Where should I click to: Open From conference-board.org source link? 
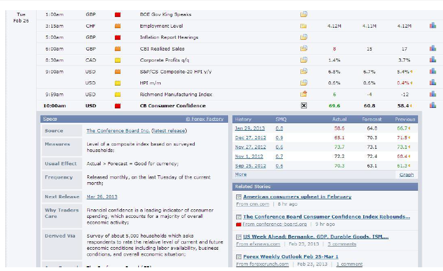274,224
